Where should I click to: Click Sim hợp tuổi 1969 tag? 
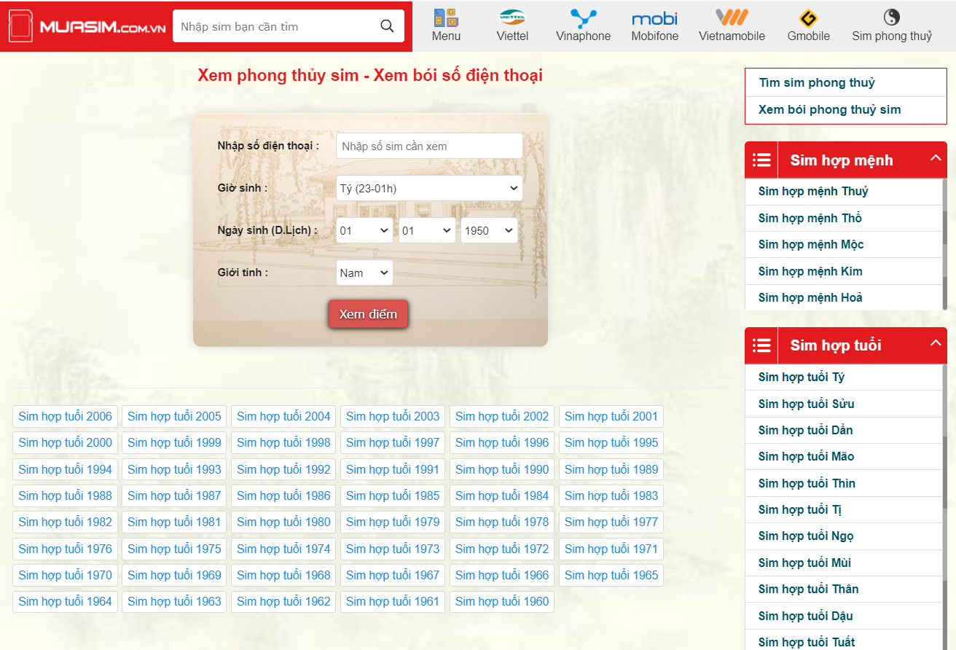tap(174, 575)
